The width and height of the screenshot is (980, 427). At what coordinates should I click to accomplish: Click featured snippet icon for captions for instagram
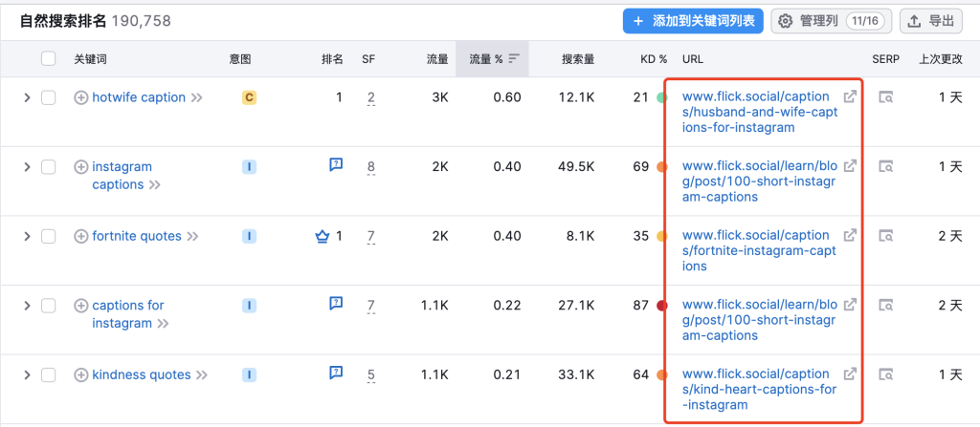coord(336,304)
